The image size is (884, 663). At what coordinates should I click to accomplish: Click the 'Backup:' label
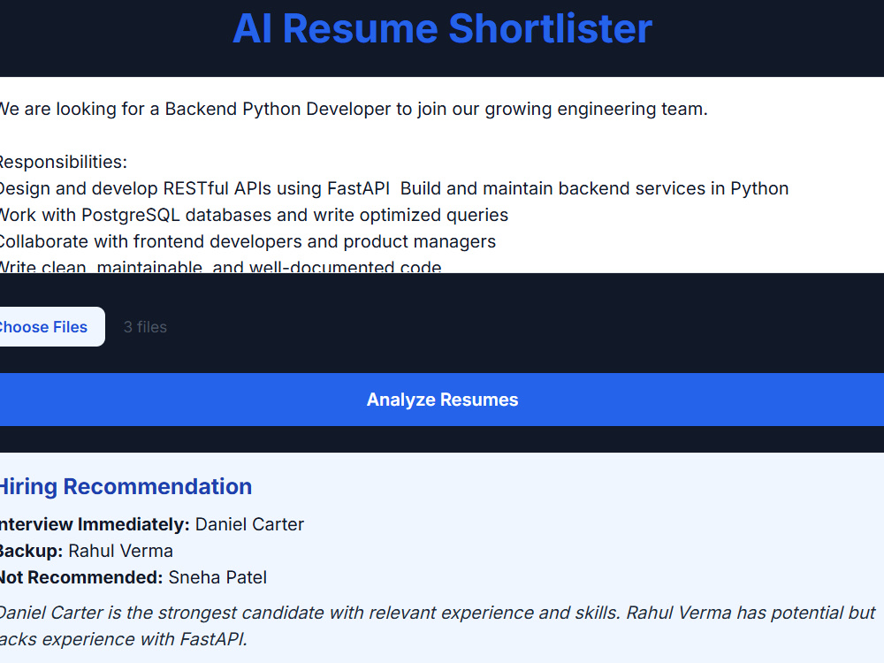click(31, 551)
